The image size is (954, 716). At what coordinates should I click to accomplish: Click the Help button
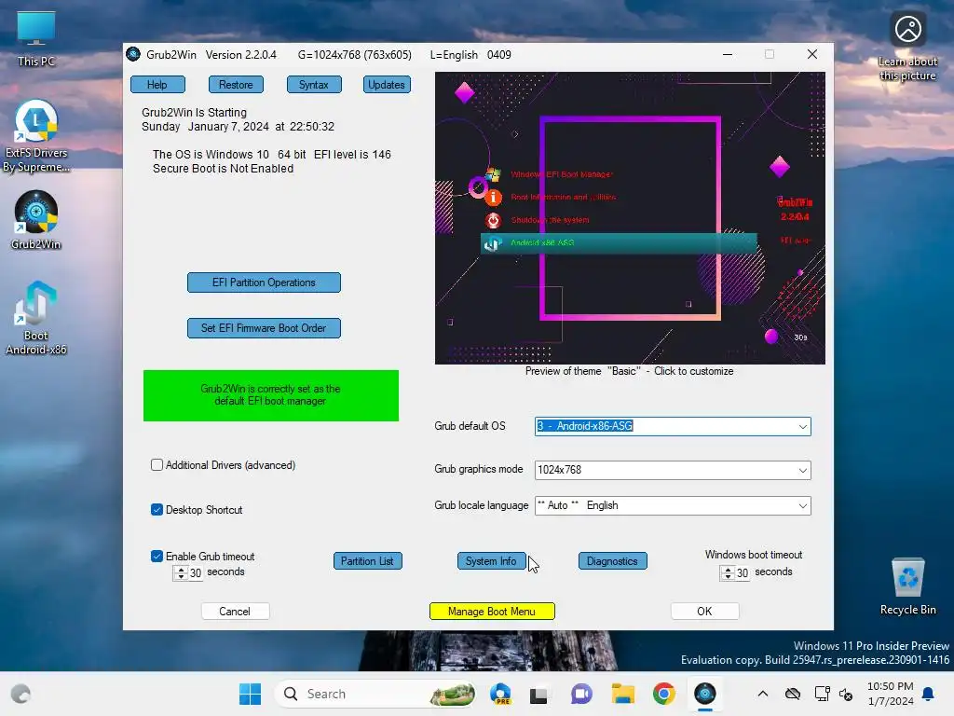tap(157, 85)
